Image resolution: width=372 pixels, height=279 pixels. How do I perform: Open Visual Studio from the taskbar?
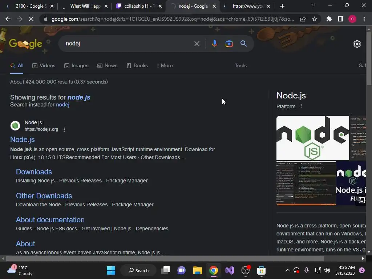click(x=230, y=270)
